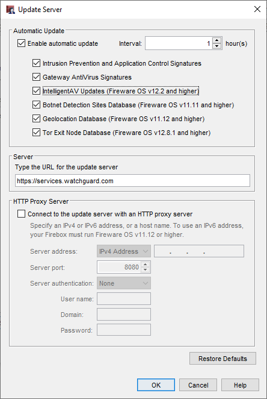Image resolution: width=267 pixels, height=399 pixels.
Task: Open the IPv4 Address type dropdown
Action: [x=124, y=251]
